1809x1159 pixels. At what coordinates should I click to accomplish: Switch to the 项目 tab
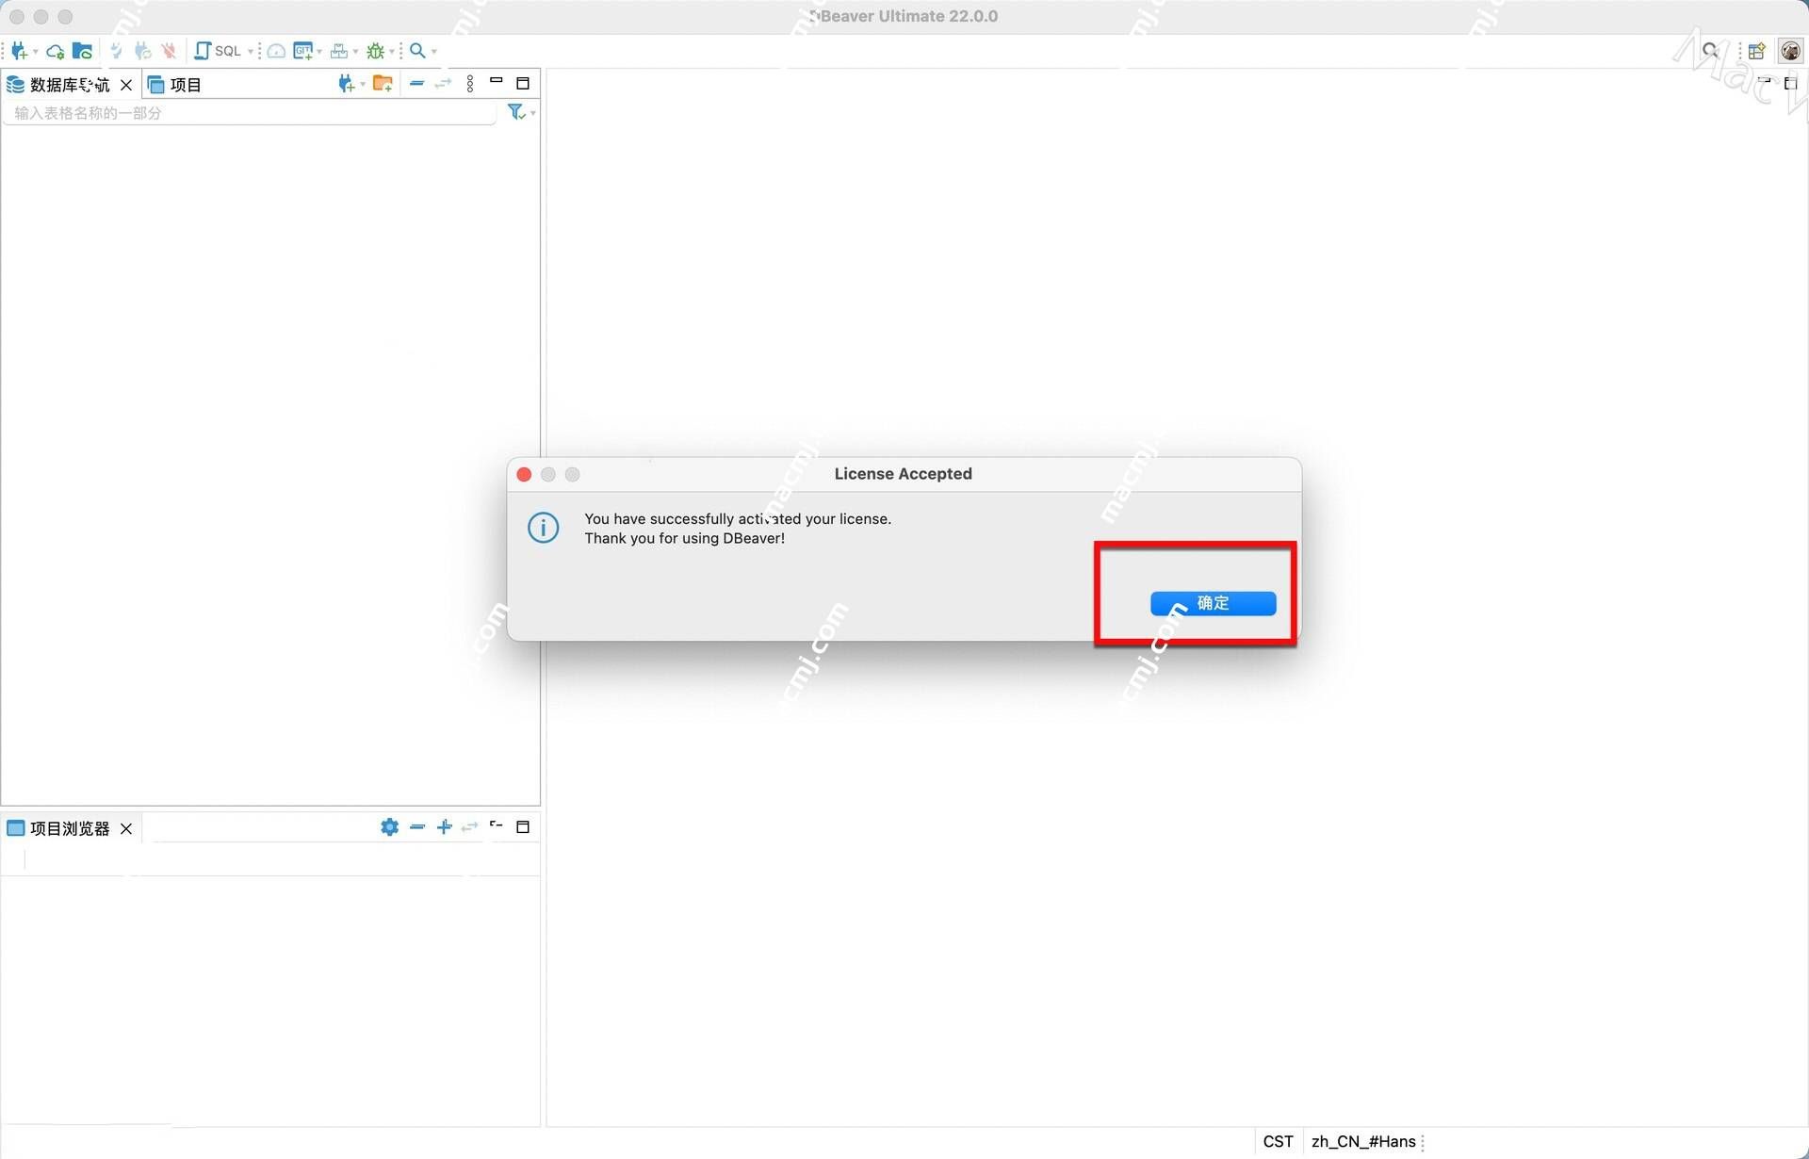pos(175,85)
